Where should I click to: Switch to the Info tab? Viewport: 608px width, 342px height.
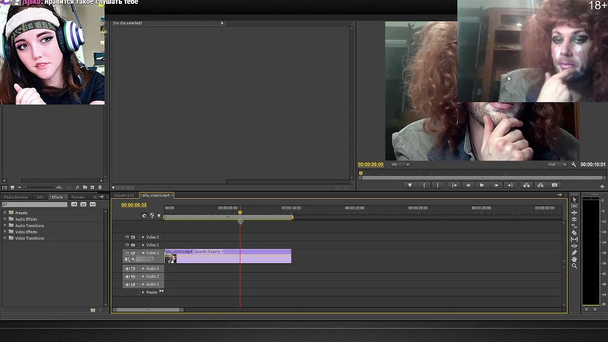(x=40, y=197)
